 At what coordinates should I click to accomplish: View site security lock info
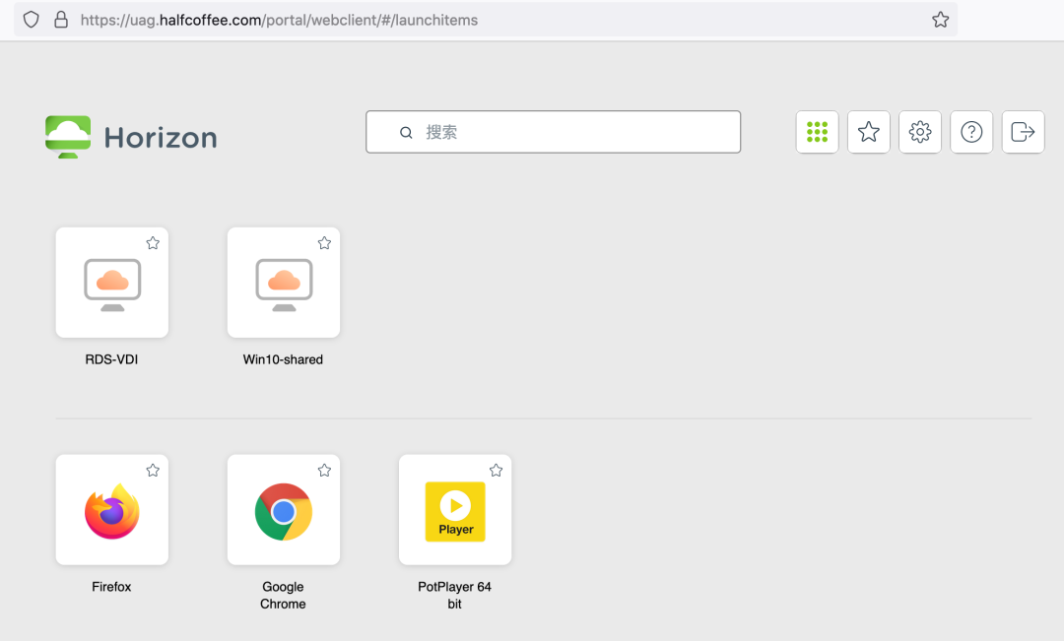tap(61, 20)
